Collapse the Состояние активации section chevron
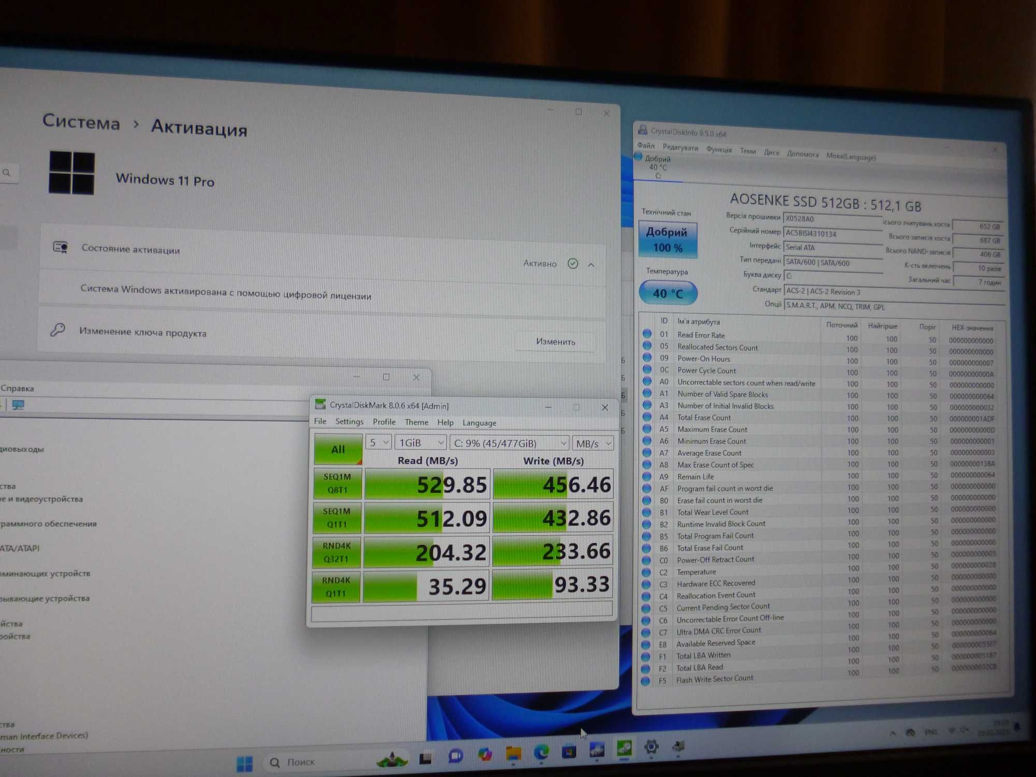This screenshot has width=1036, height=777. (591, 265)
